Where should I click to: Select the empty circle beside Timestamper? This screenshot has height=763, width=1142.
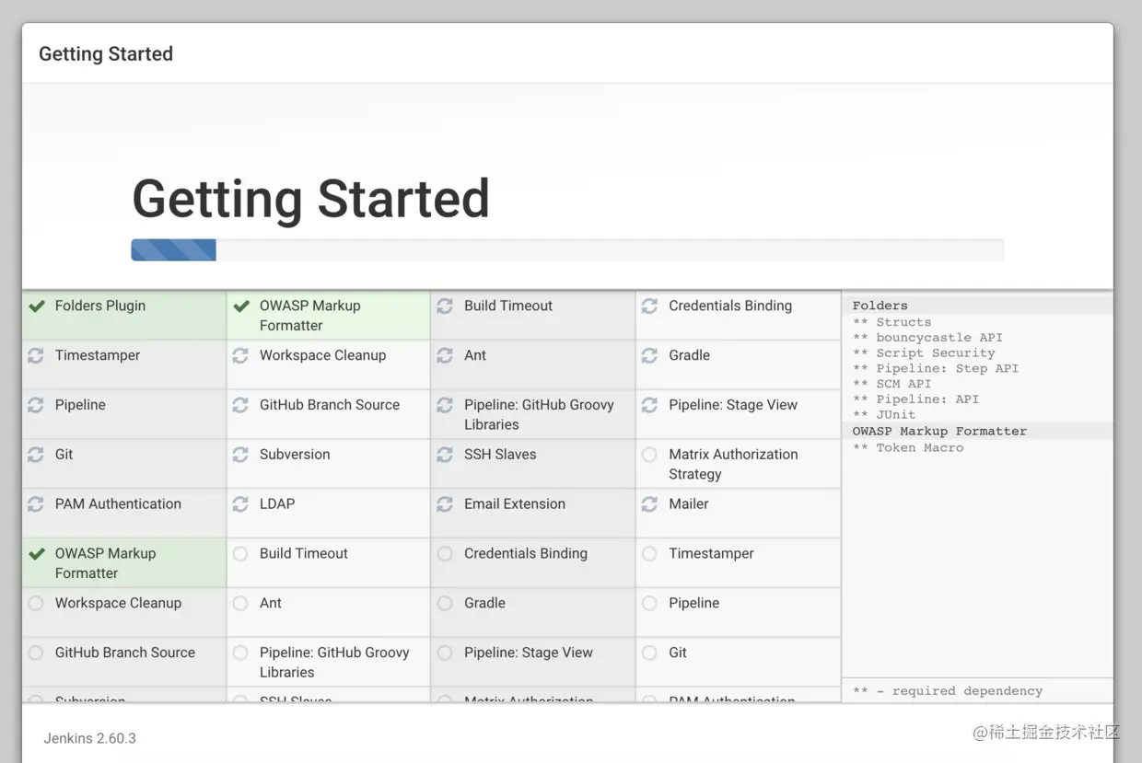649,554
